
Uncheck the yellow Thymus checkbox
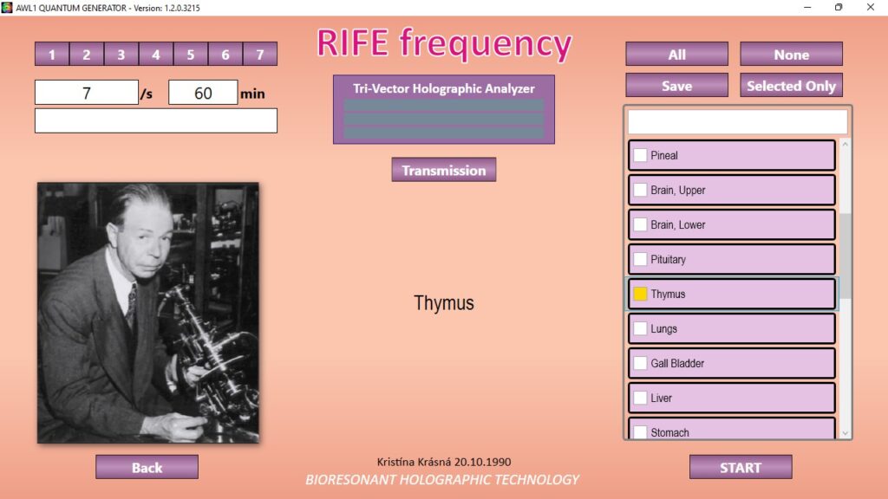click(x=640, y=295)
